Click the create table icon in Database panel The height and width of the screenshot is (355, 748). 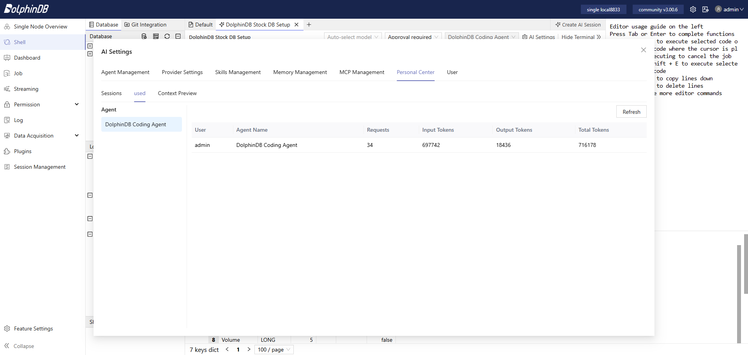click(x=156, y=36)
